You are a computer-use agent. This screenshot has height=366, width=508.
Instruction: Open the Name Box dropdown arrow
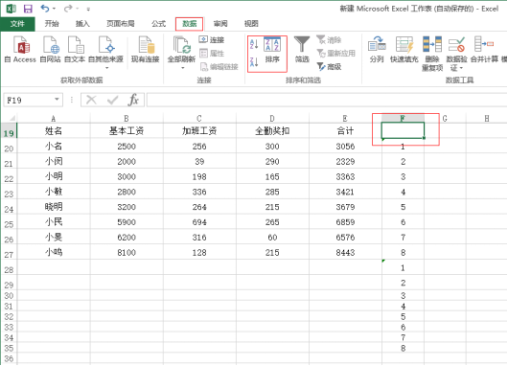coord(57,100)
